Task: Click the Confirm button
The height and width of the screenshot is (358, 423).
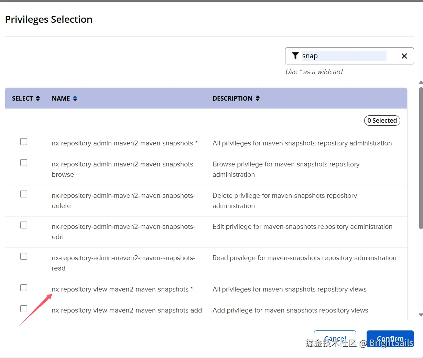Action: 390,339
